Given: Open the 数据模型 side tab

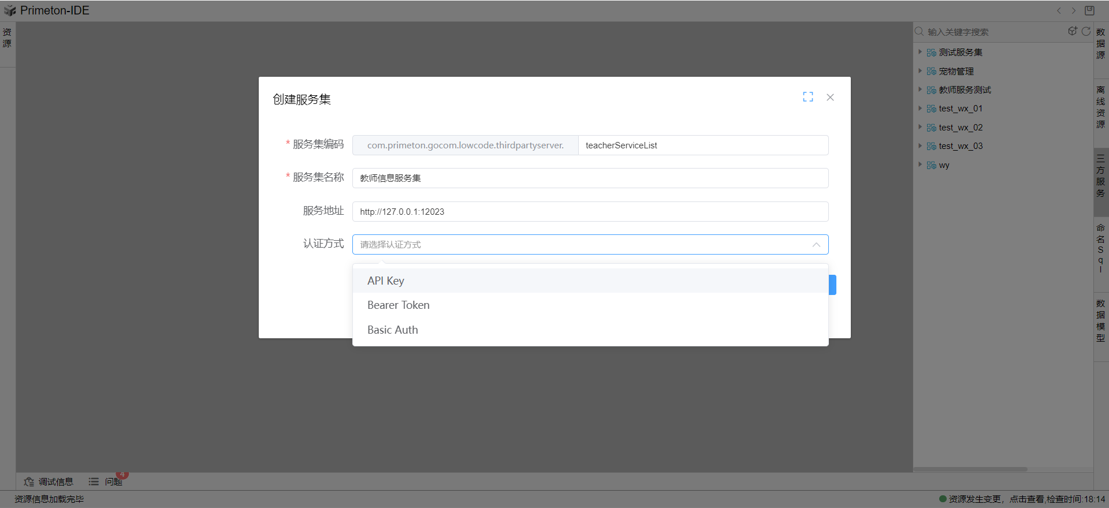Looking at the screenshot, I should (x=1100, y=320).
